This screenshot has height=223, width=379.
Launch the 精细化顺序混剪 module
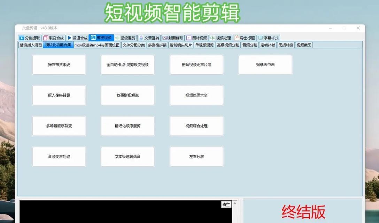point(127,126)
